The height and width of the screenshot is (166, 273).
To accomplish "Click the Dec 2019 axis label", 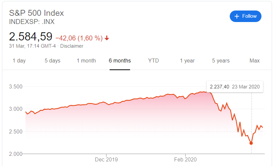I will (x=106, y=159).
